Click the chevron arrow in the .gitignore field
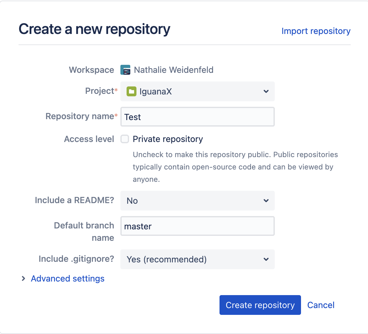This screenshot has width=368, height=334. coord(266,259)
